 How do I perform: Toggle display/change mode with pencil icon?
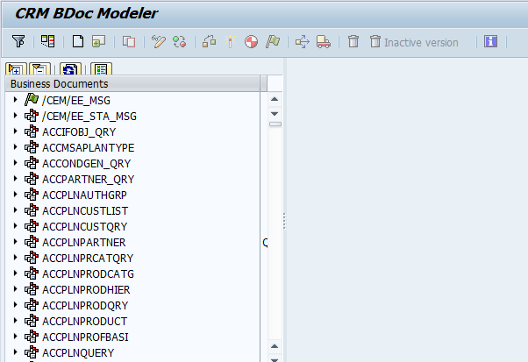click(x=158, y=42)
